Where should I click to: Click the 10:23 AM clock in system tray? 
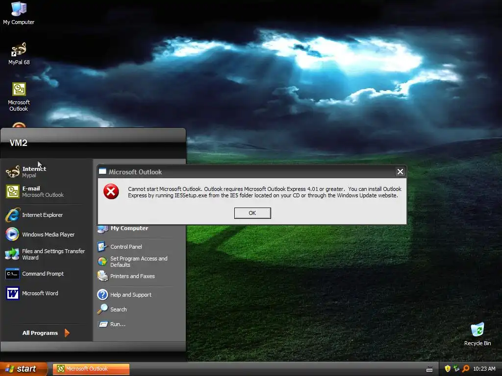(x=484, y=369)
